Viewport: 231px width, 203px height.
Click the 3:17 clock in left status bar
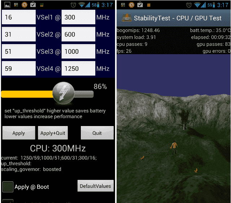coord(107,5)
